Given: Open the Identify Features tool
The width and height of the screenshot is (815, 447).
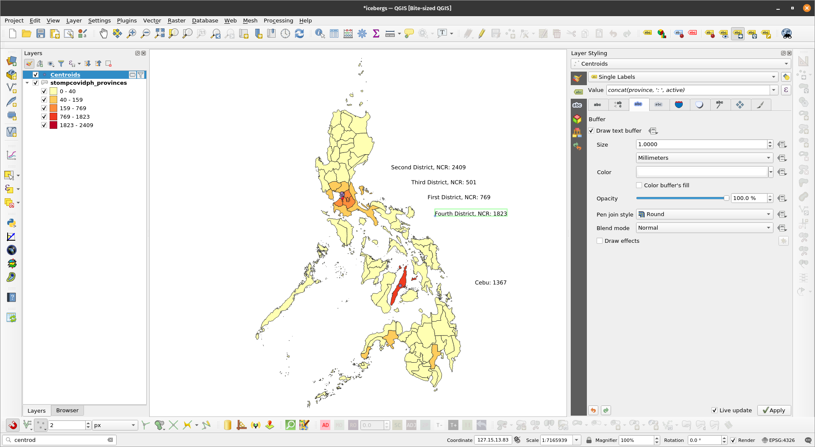Looking at the screenshot, I should point(320,33).
